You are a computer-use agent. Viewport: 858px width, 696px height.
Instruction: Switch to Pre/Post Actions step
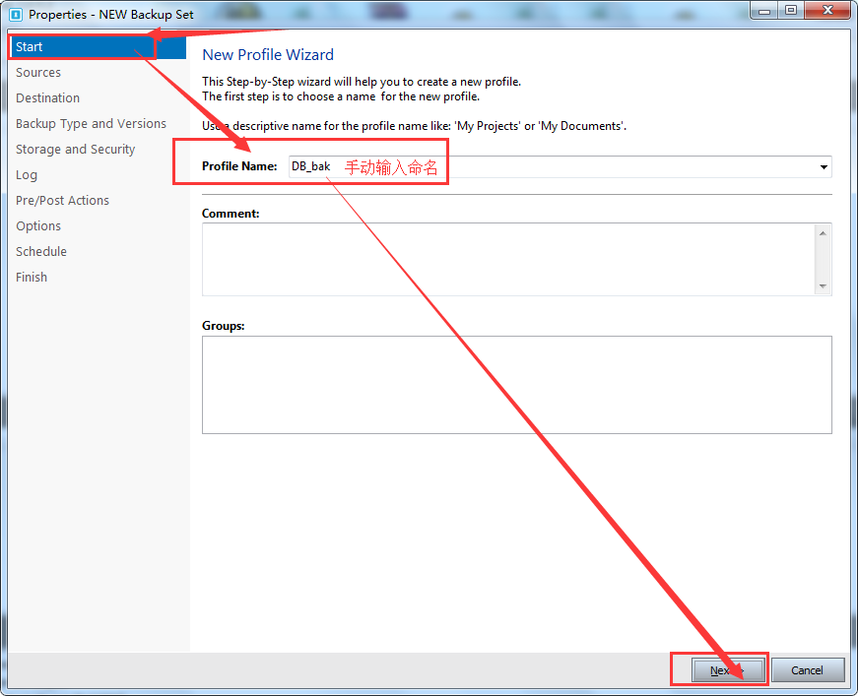[x=62, y=201]
